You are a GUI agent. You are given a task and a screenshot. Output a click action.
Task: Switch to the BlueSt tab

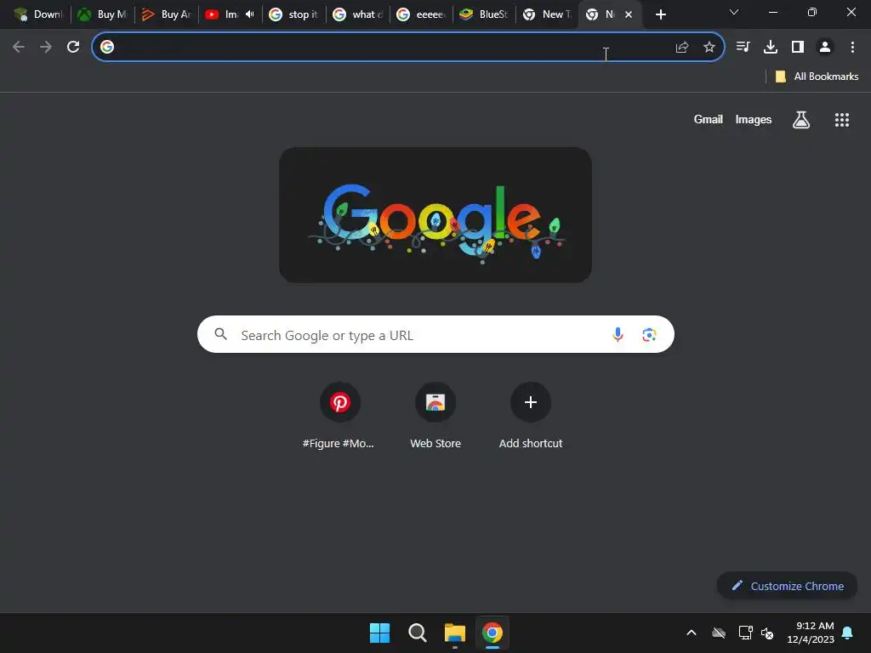(x=484, y=14)
